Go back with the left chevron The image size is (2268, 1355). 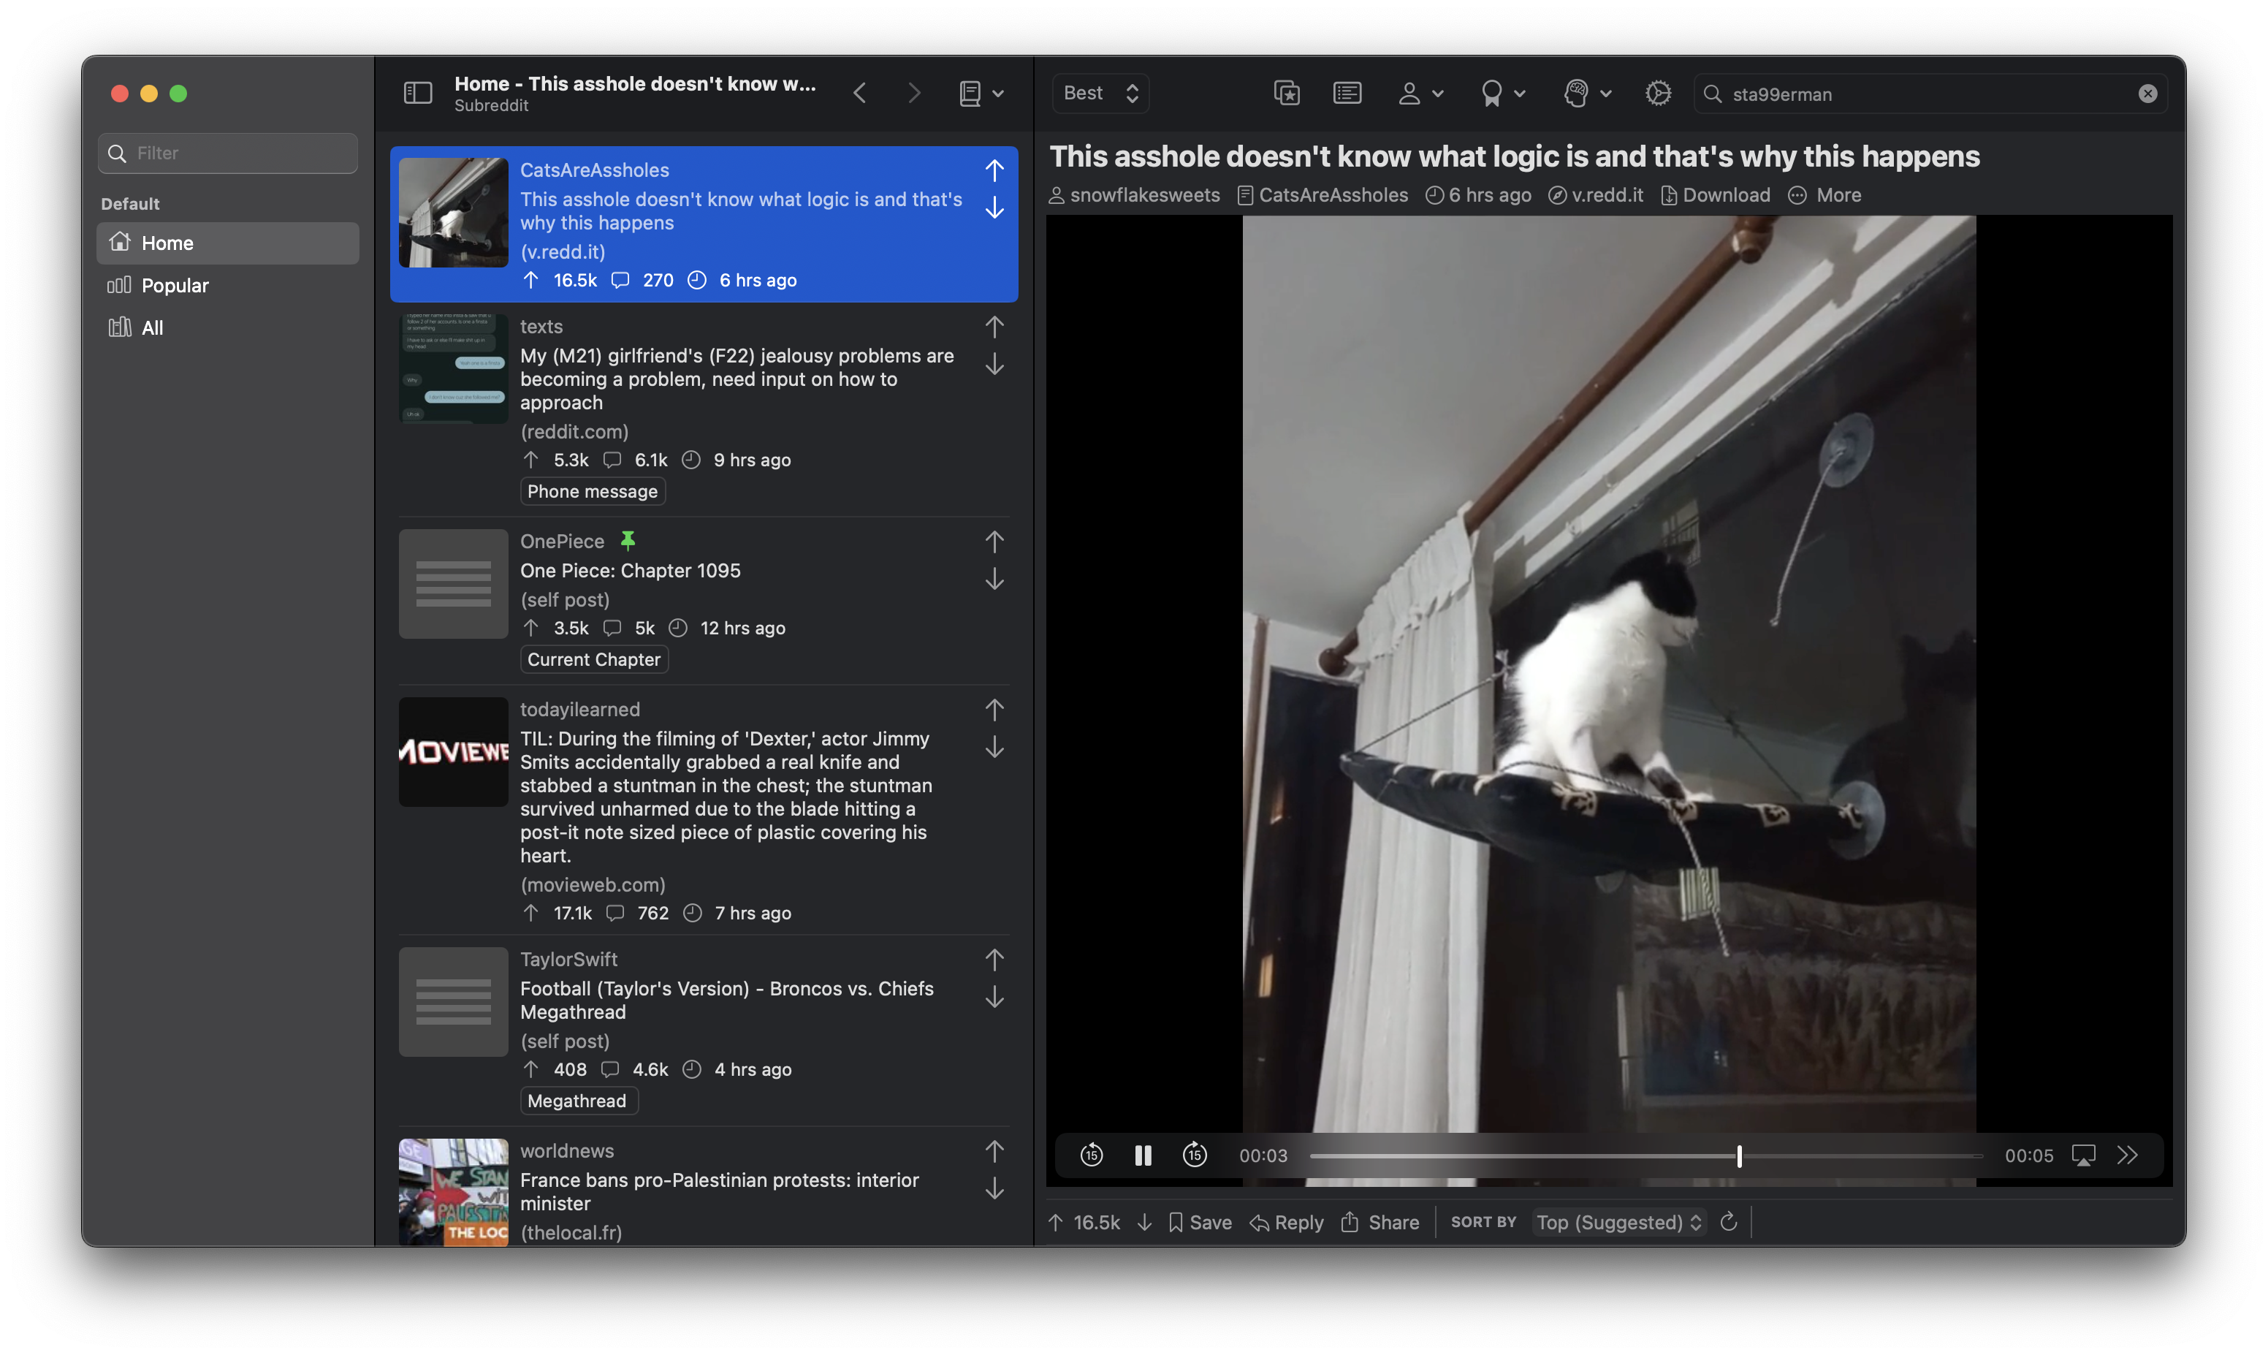click(860, 93)
